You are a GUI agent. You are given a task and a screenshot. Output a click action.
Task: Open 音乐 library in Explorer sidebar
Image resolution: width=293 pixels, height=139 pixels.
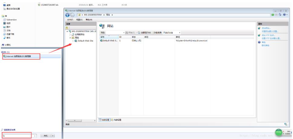click(7, 38)
